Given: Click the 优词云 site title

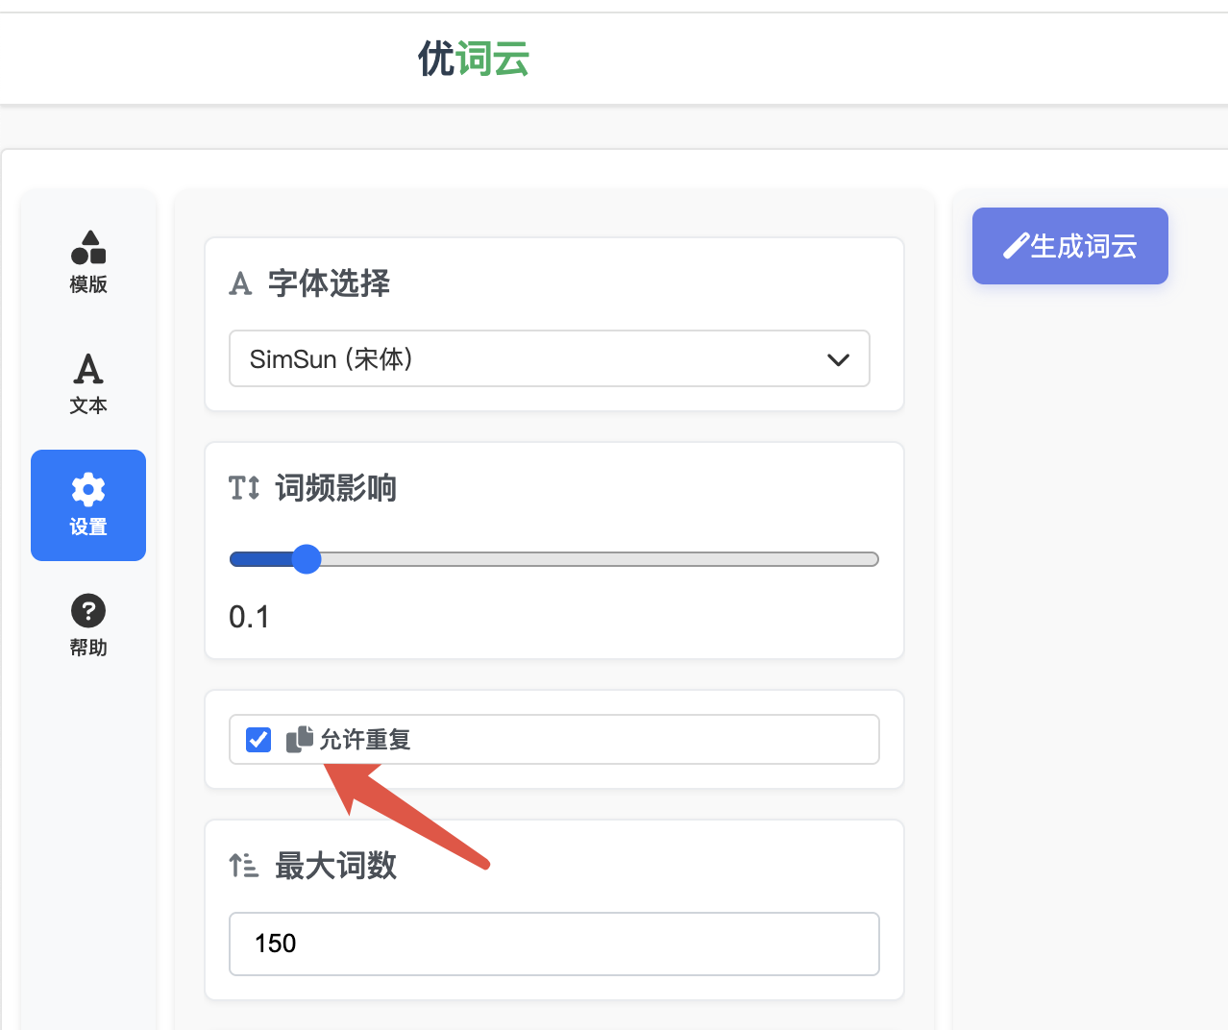Looking at the screenshot, I should (473, 58).
